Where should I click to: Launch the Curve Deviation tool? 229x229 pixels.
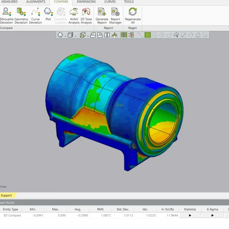click(36, 16)
